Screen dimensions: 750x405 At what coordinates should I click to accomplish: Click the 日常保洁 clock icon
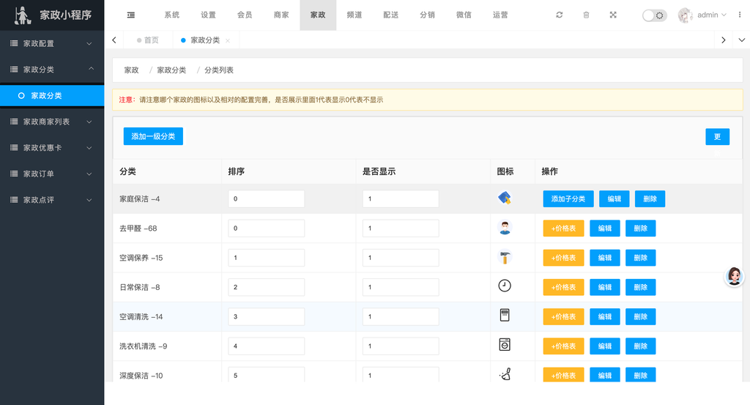click(x=505, y=286)
